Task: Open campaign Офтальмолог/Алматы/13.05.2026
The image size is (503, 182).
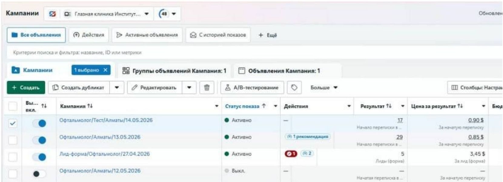Action: 100,137
